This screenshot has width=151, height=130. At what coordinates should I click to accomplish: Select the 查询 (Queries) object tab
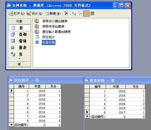point(20,34)
